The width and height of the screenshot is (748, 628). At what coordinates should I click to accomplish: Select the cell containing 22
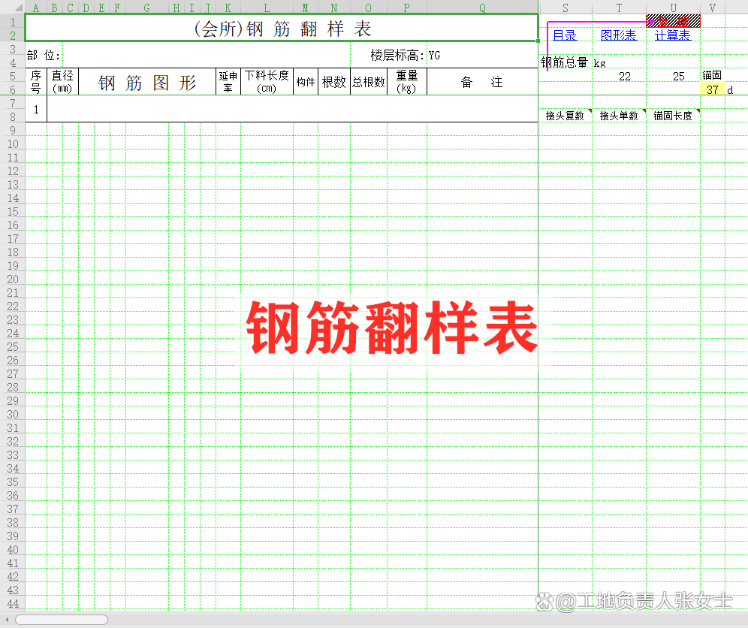[x=619, y=76]
